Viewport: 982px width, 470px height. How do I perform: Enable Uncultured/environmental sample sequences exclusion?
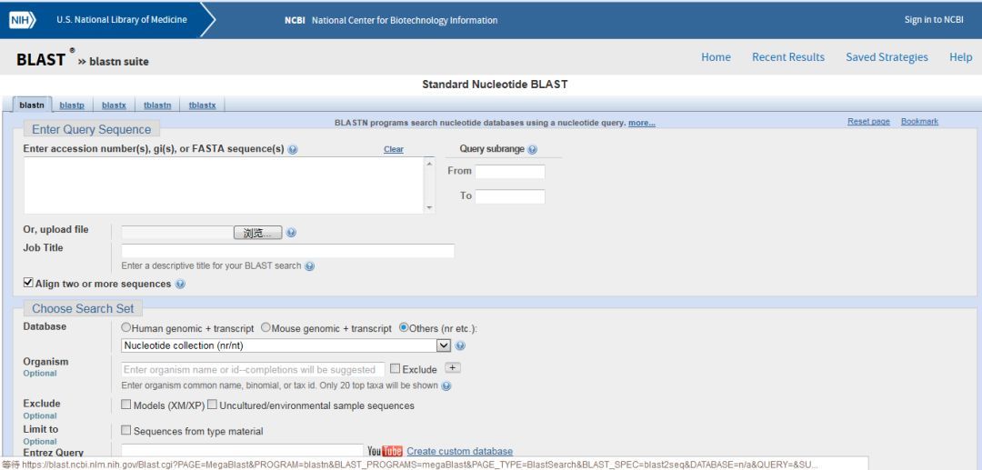[x=212, y=405]
